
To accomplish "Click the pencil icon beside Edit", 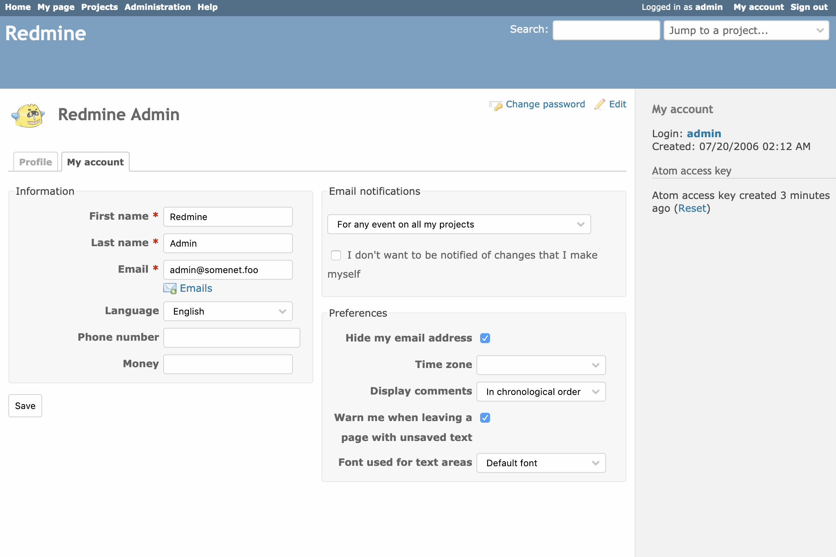I will [x=599, y=104].
